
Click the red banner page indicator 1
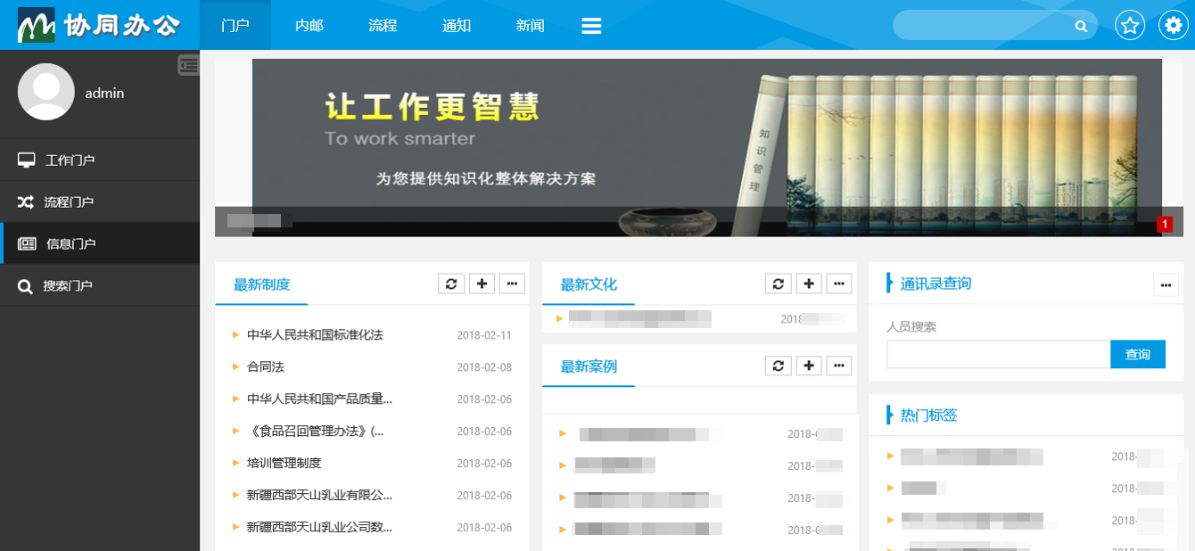(1165, 224)
